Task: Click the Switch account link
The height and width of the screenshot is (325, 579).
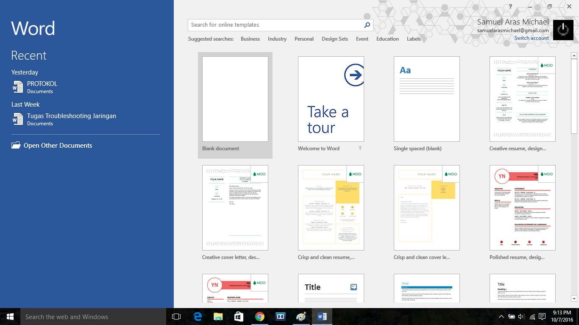Action: (532, 38)
